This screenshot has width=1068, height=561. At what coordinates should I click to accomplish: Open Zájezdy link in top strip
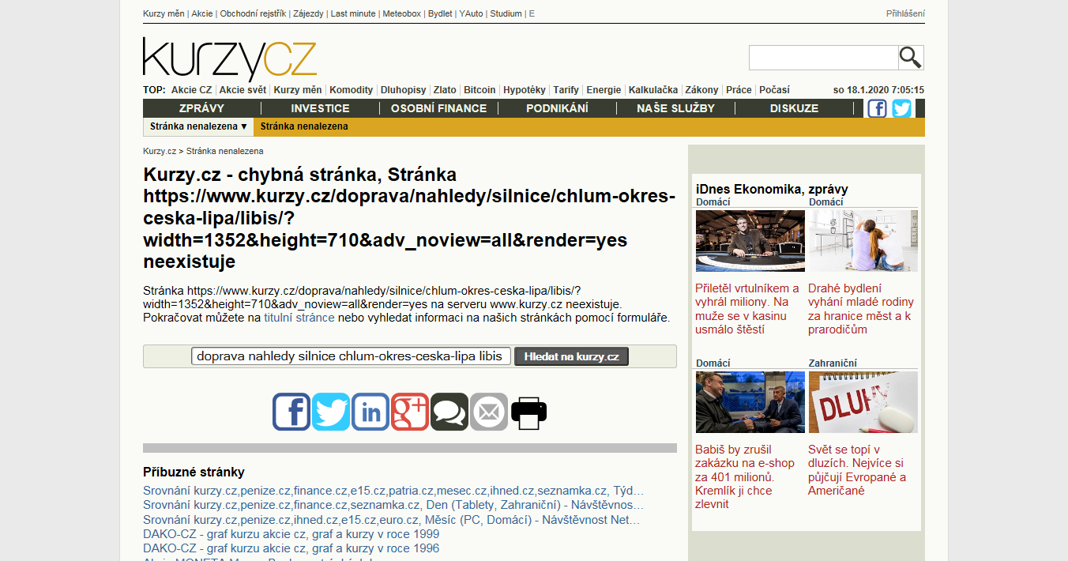[308, 13]
